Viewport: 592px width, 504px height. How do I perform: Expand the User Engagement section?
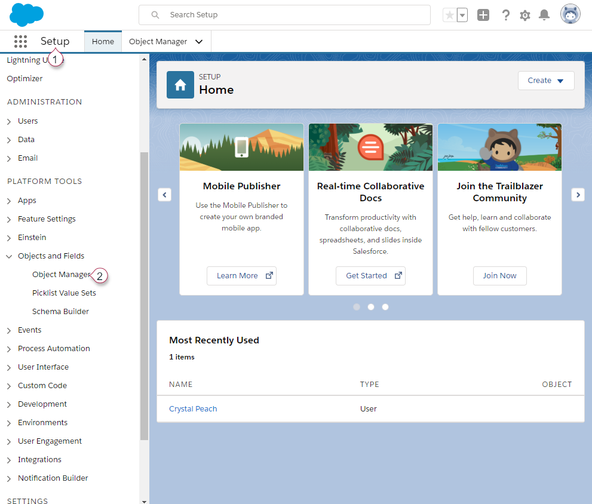point(9,441)
